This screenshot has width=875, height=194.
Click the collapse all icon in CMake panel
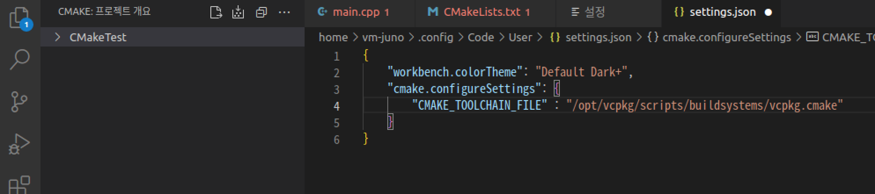tap(261, 12)
